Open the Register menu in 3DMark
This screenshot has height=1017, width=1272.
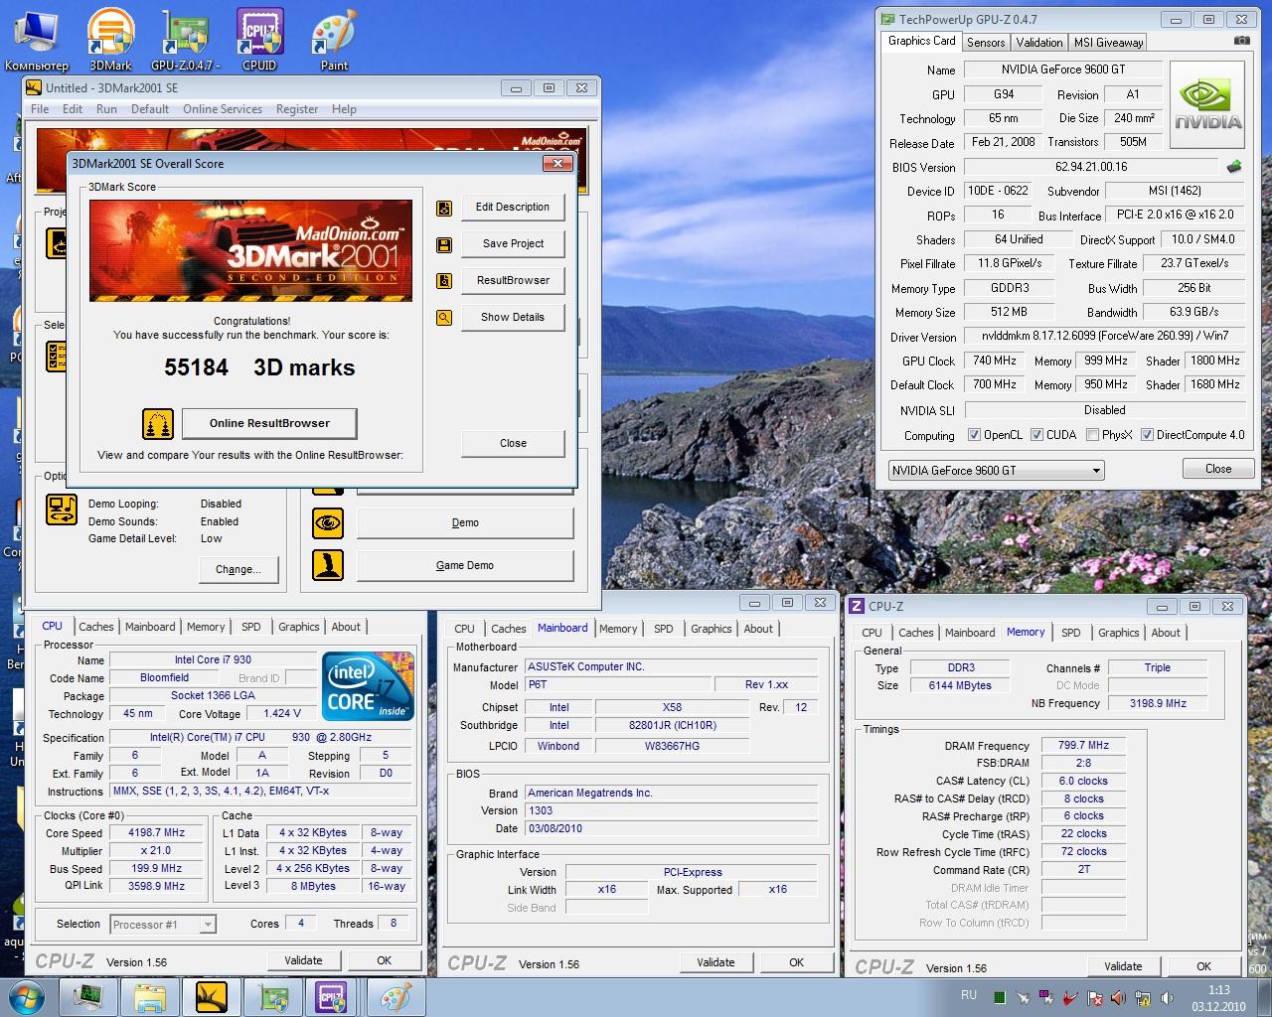point(297,109)
